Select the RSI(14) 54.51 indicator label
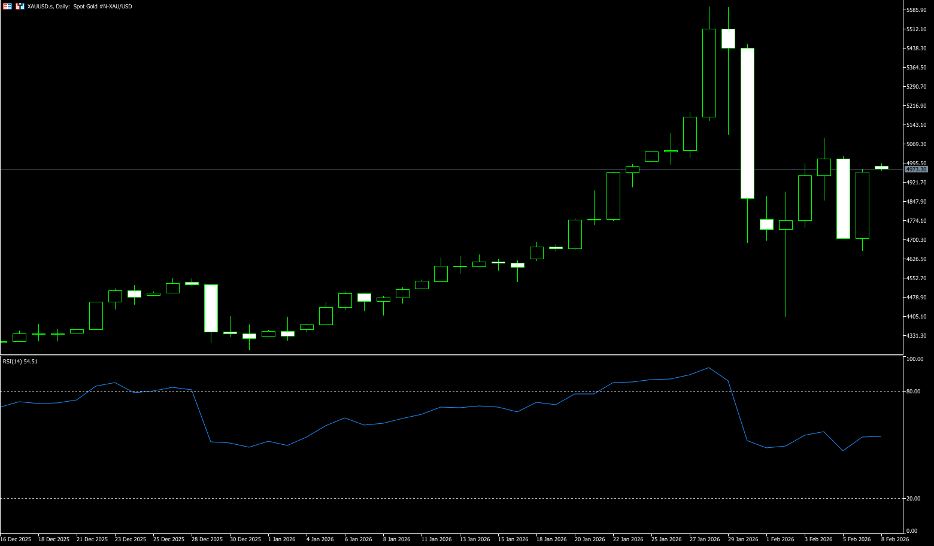Viewport: 934px width, 546px height. click(x=20, y=362)
